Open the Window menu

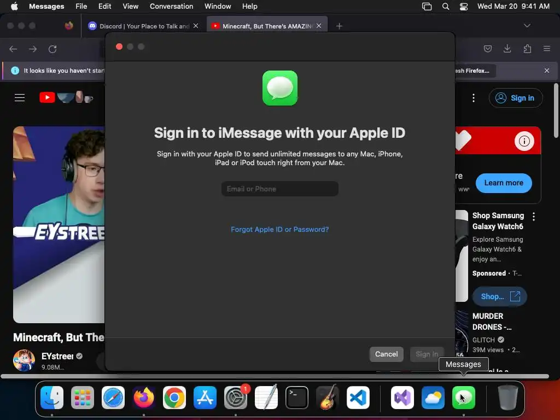coord(218,7)
